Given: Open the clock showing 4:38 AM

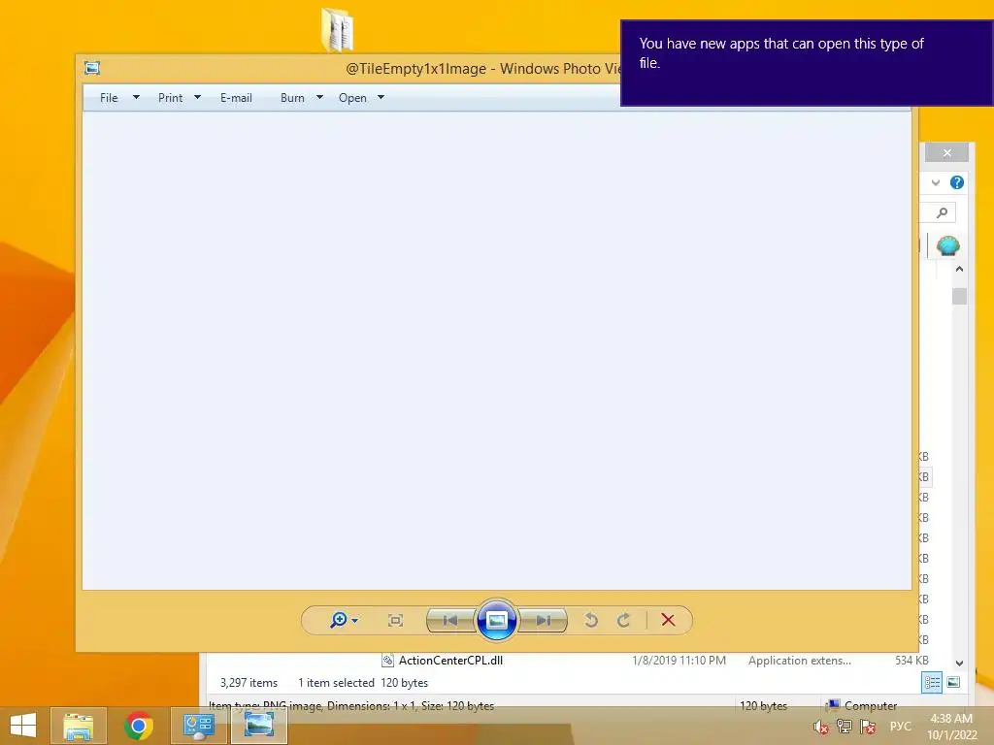Looking at the screenshot, I should pos(951,727).
